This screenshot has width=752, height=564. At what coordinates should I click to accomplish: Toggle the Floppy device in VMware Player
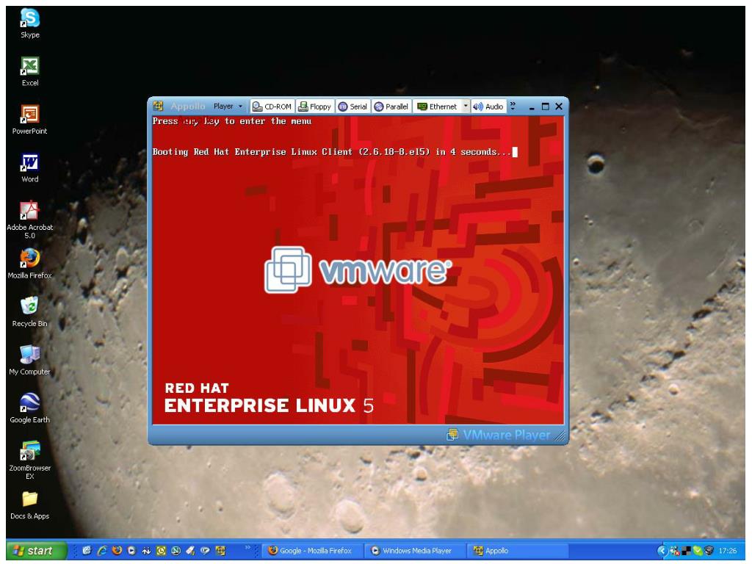pyautogui.click(x=314, y=106)
